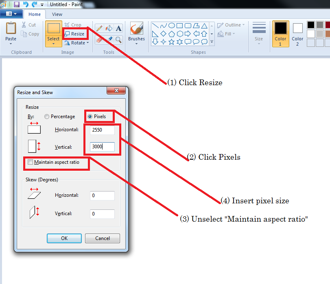
Task: Click Cancel in Resize and Skew dialog
Action: 103,238
